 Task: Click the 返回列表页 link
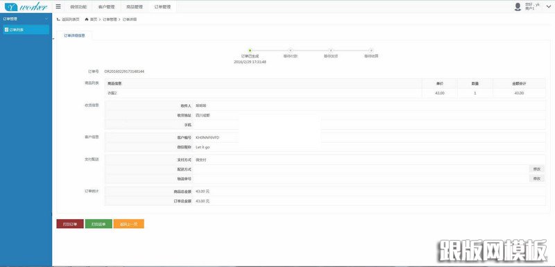[x=71, y=19]
